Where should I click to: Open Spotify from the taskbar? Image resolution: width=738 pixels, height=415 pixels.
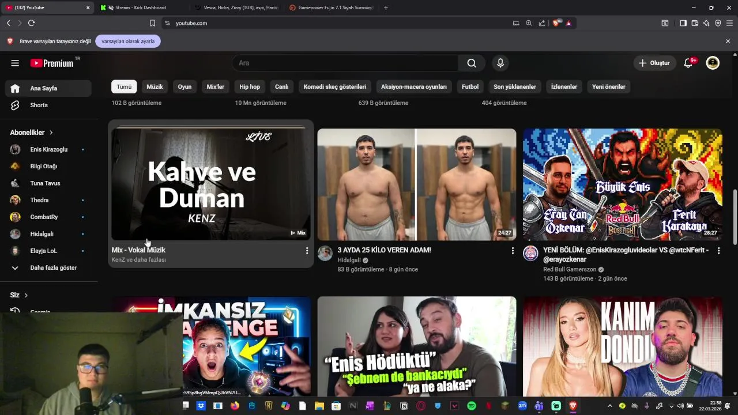click(471, 406)
